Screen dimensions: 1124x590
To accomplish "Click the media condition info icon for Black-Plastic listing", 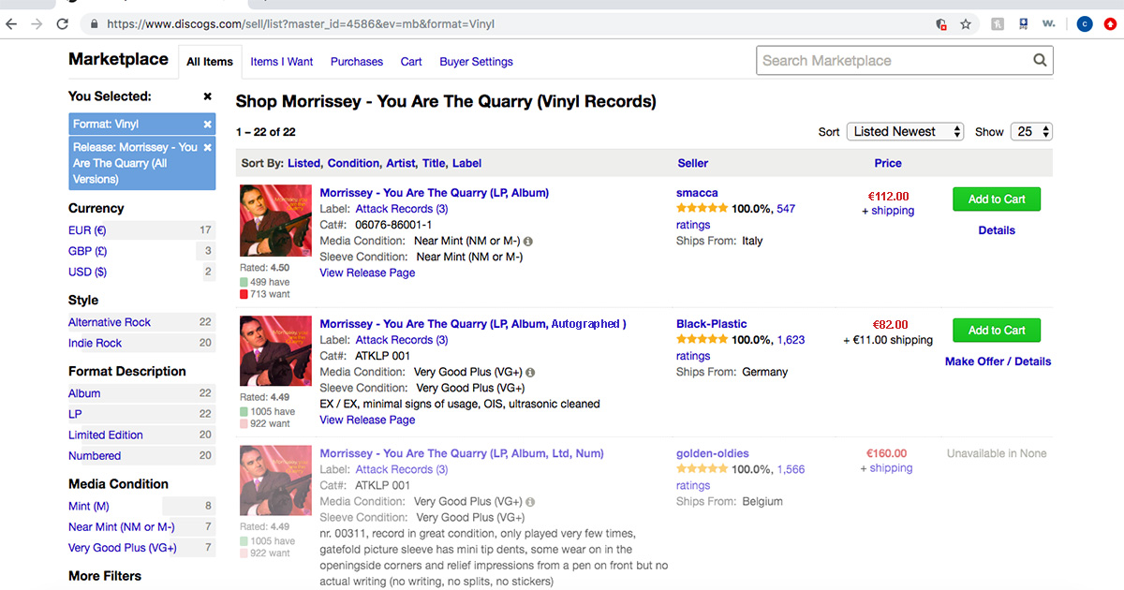I will [530, 372].
